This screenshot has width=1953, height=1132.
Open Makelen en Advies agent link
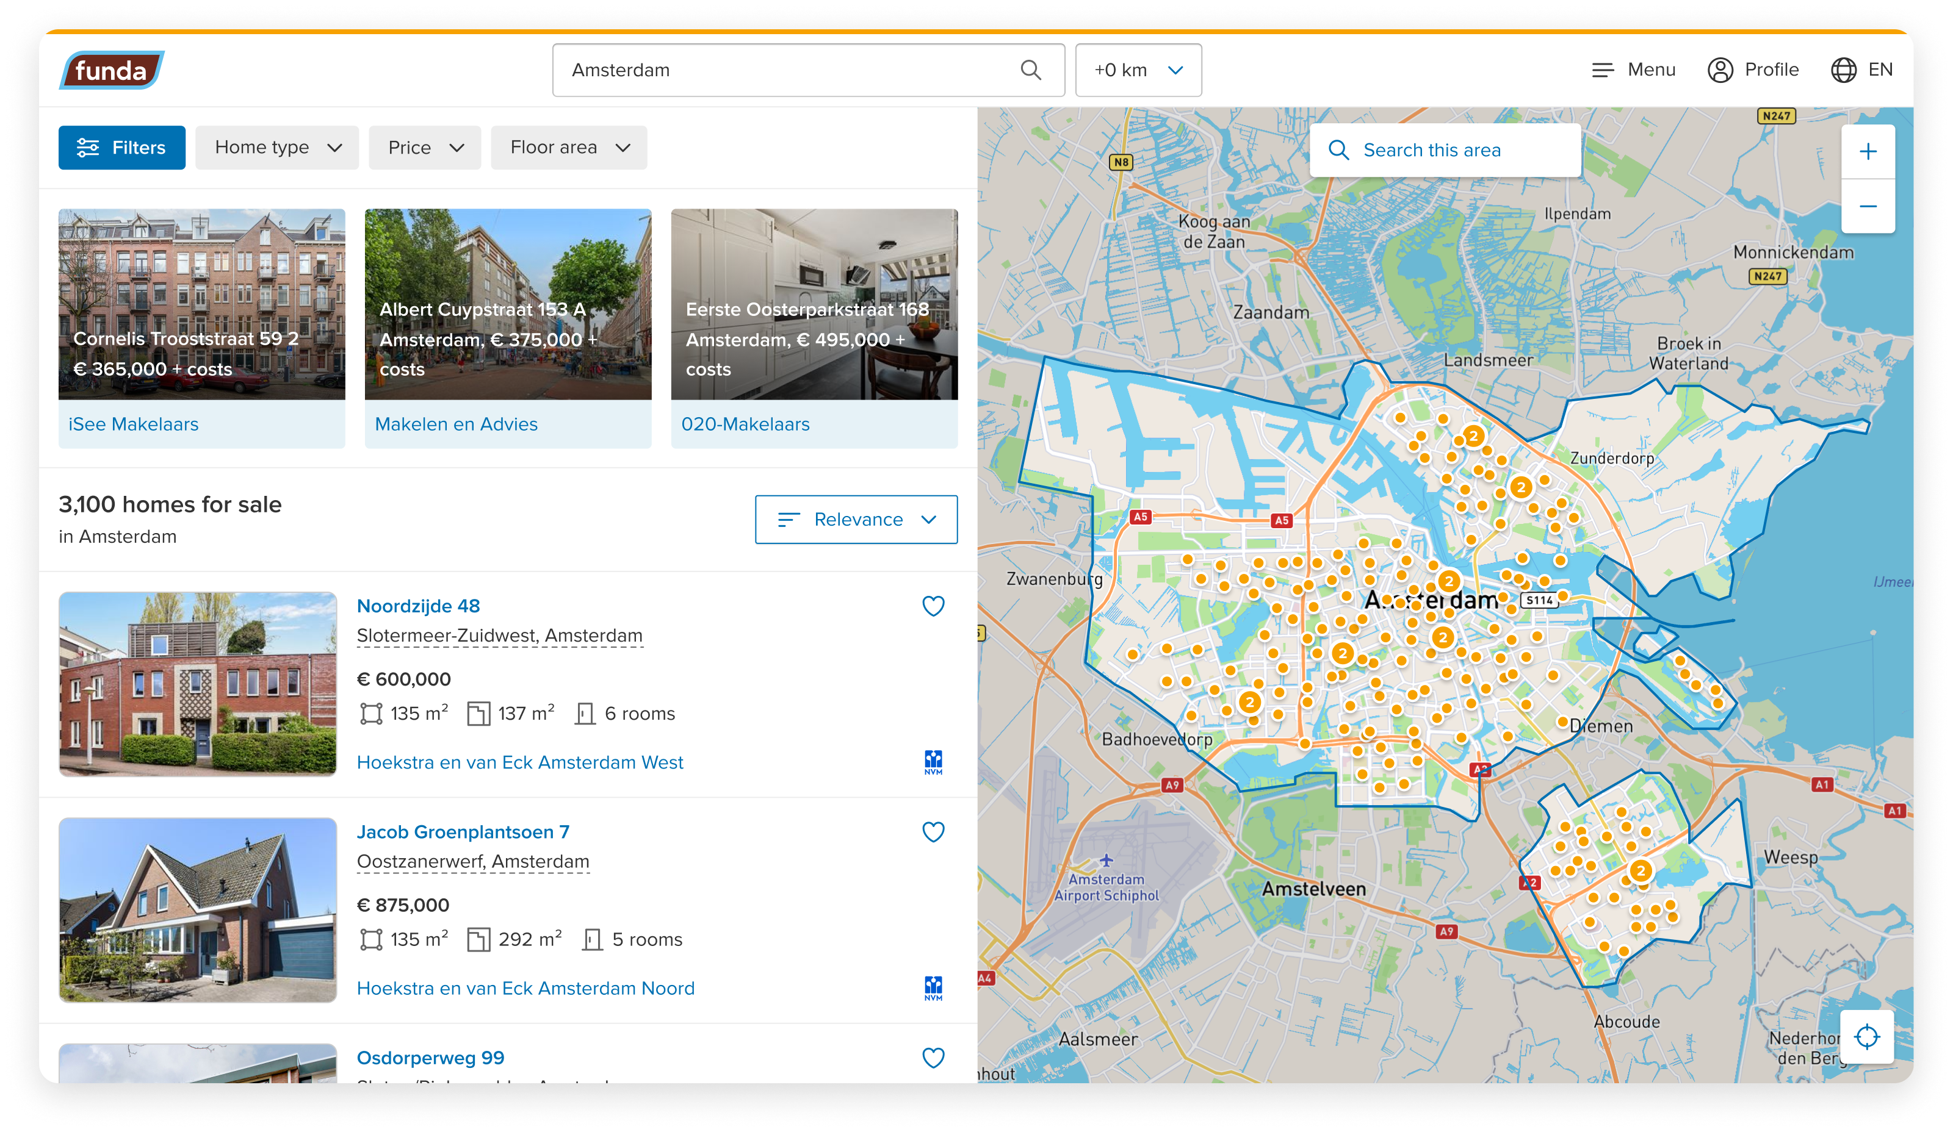tap(456, 424)
